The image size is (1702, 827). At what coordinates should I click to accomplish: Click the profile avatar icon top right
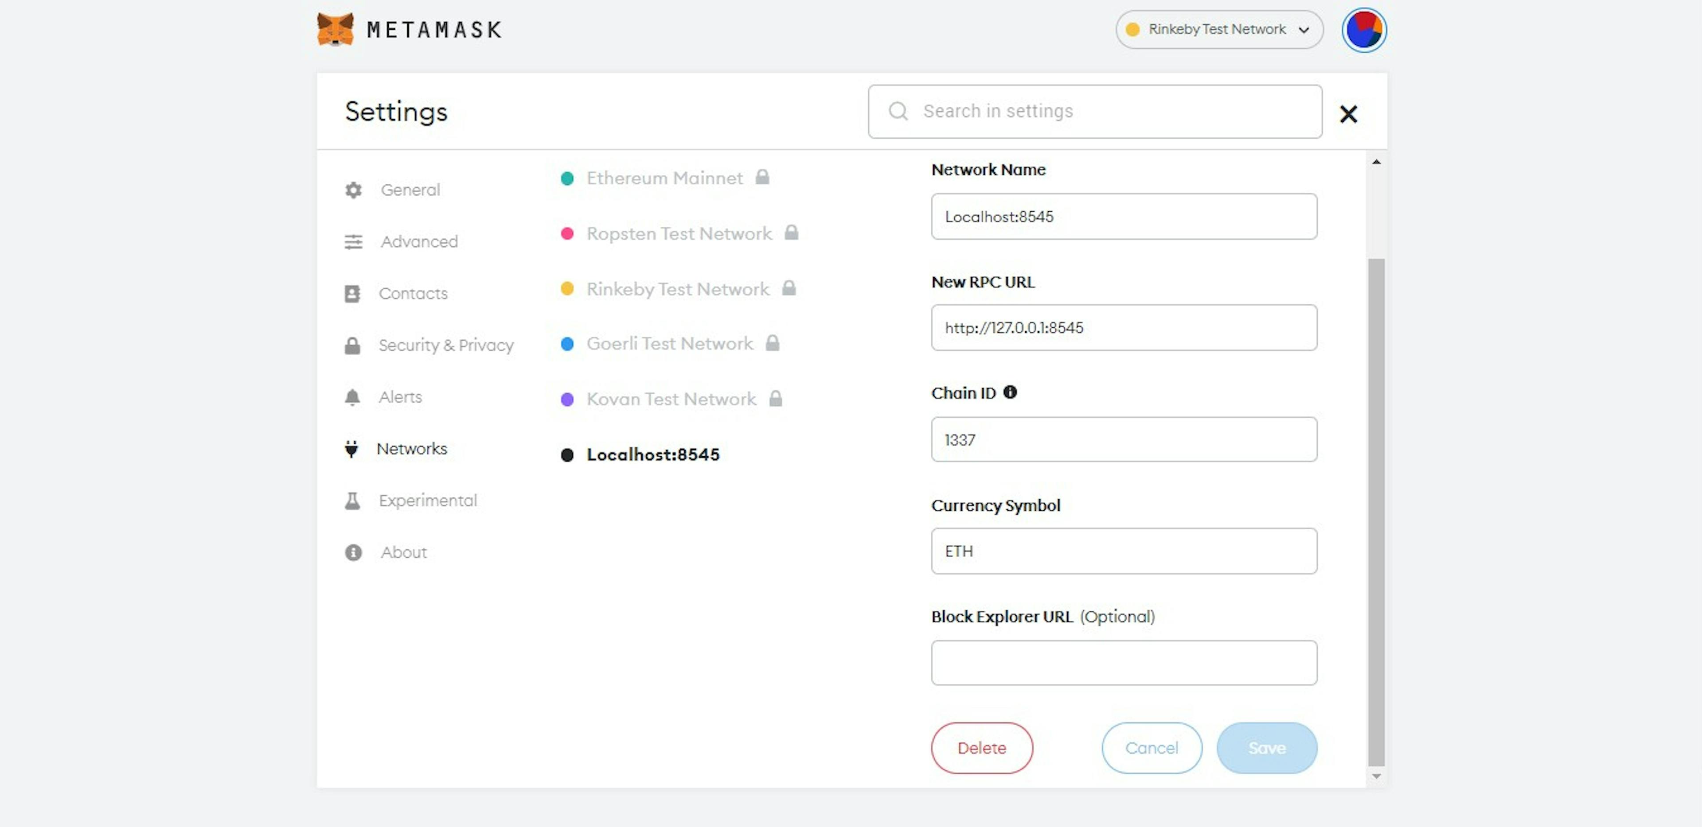tap(1361, 29)
